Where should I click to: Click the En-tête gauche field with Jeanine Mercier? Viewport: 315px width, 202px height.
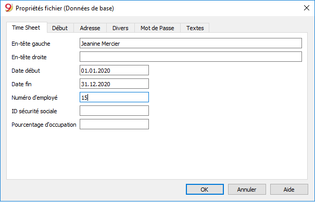[191, 43]
